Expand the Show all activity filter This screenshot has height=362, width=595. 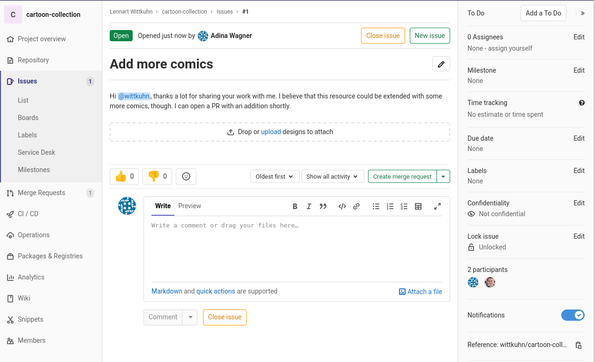pyautogui.click(x=332, y=176)
